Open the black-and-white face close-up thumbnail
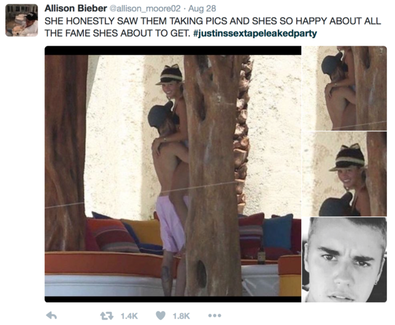395x325 pixels. coord(344,260)
